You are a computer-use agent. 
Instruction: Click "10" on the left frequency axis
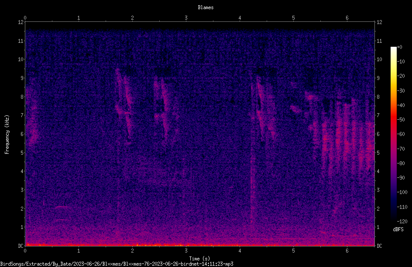[21, 59]
